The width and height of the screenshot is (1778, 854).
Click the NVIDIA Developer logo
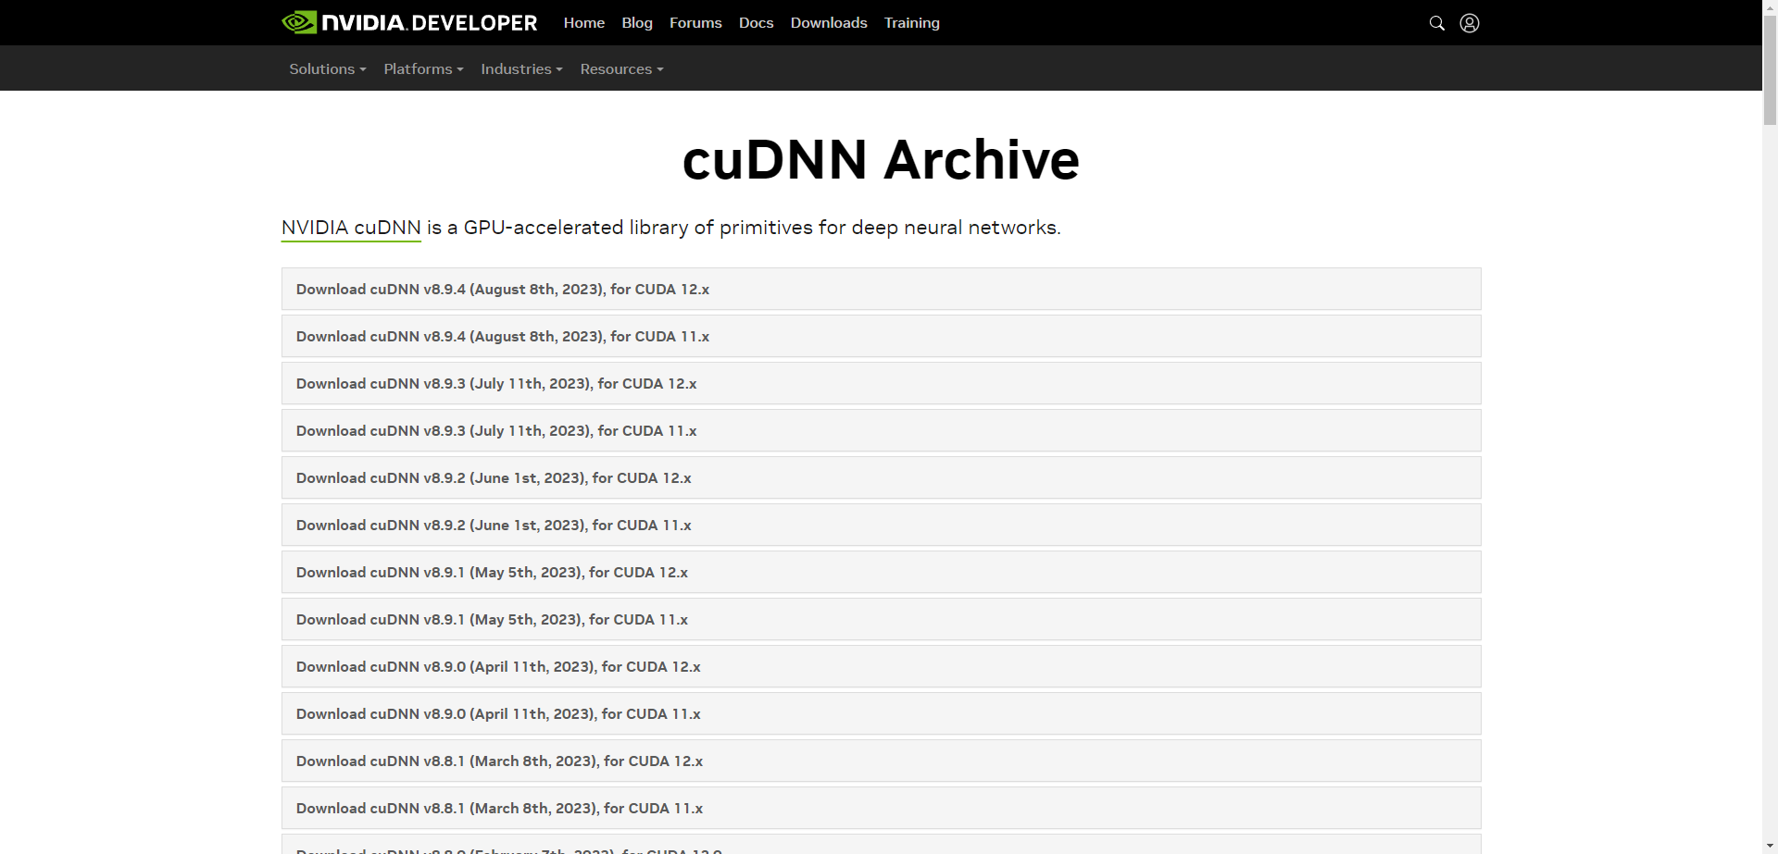click(409, 23)
